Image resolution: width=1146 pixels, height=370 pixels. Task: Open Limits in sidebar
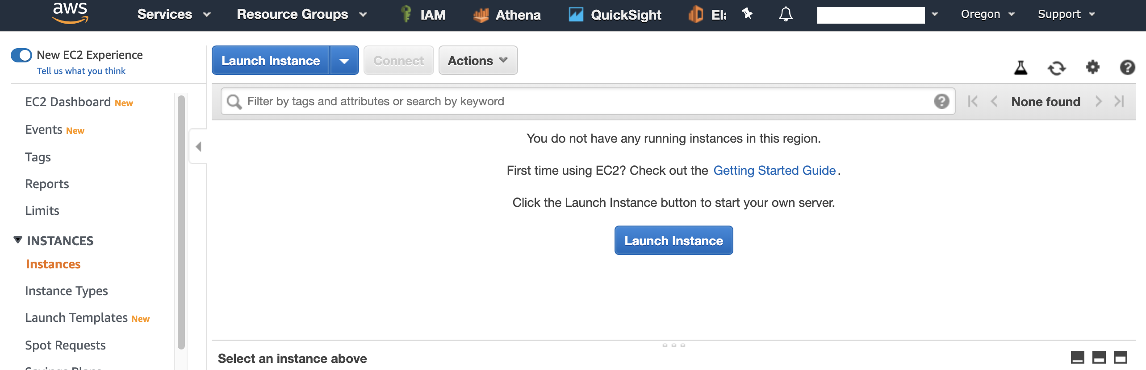[42, 211]
